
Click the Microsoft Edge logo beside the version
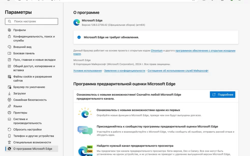click(76, 22)
